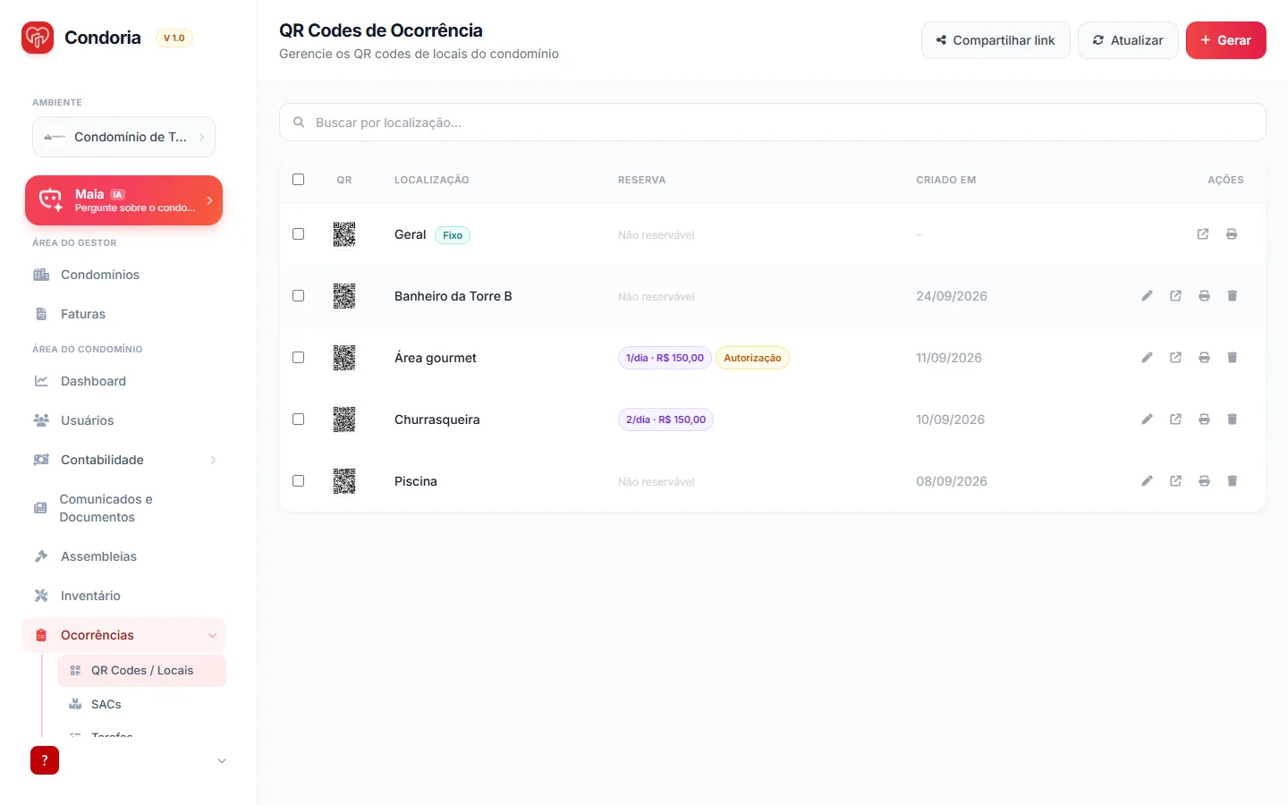
Task: Click the red help question mark icon
Action: (x=45, y=760)
